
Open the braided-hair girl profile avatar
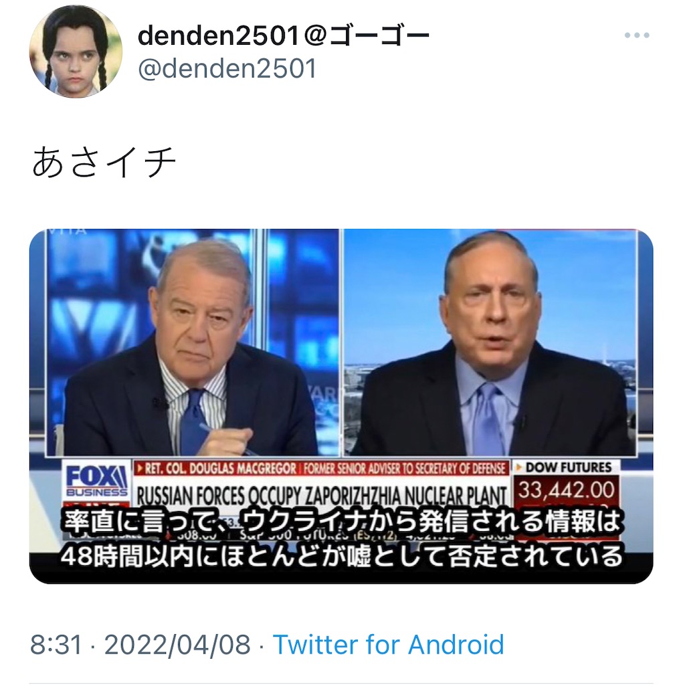tap(76, 52)
